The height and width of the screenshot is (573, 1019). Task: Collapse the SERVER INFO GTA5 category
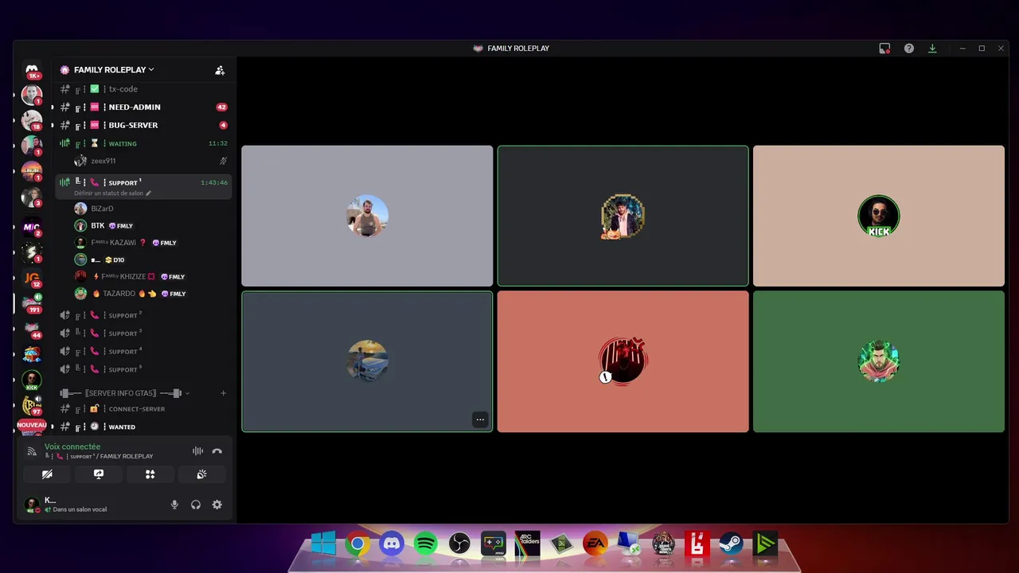click(125, 393)
